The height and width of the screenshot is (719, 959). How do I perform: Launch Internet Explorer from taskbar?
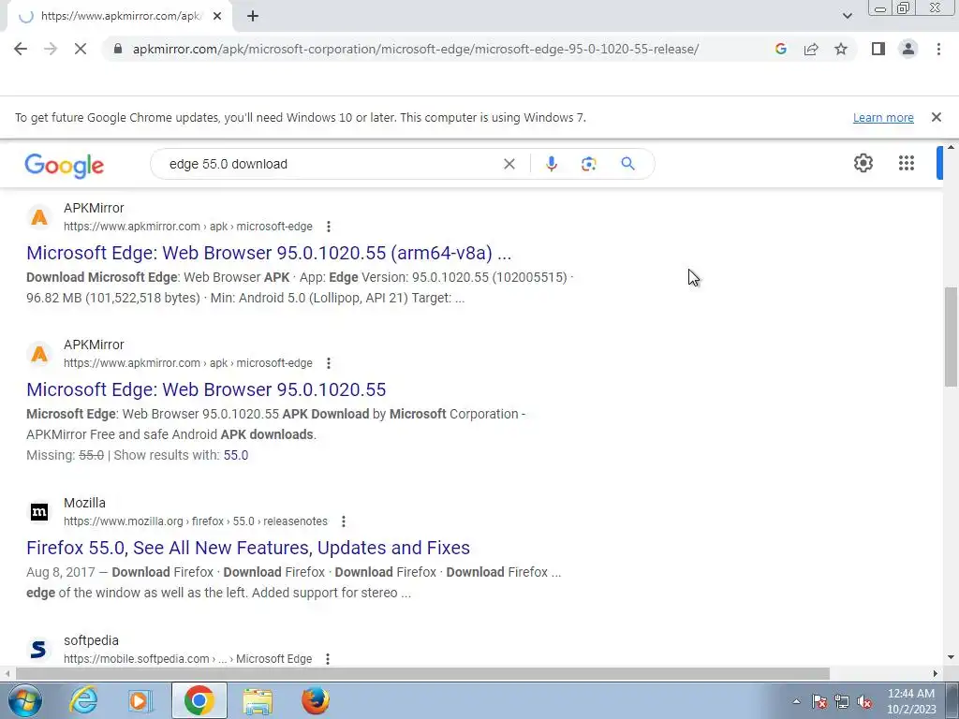83,700
